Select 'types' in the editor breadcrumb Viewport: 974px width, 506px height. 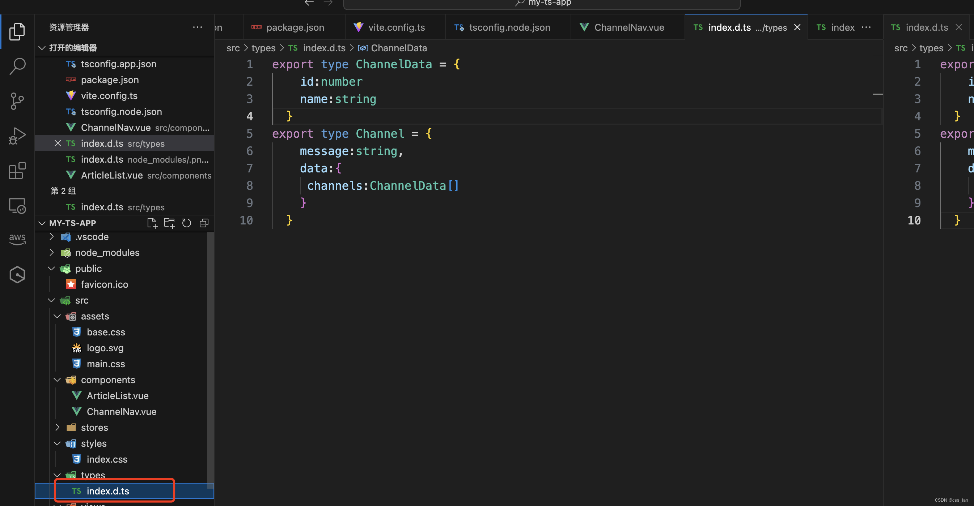[263, 48]
